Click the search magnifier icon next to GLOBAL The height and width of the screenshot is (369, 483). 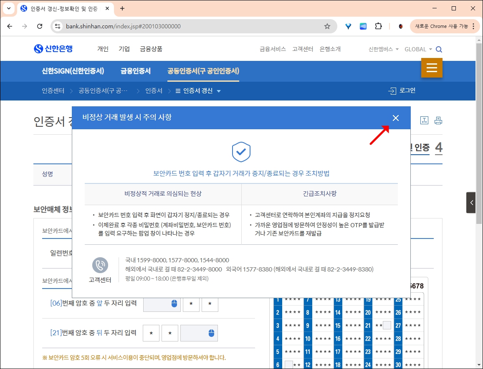coord(439,49)
